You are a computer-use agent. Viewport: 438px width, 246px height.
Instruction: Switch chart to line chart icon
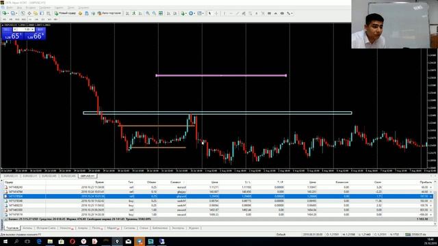(x=140, y=13)
